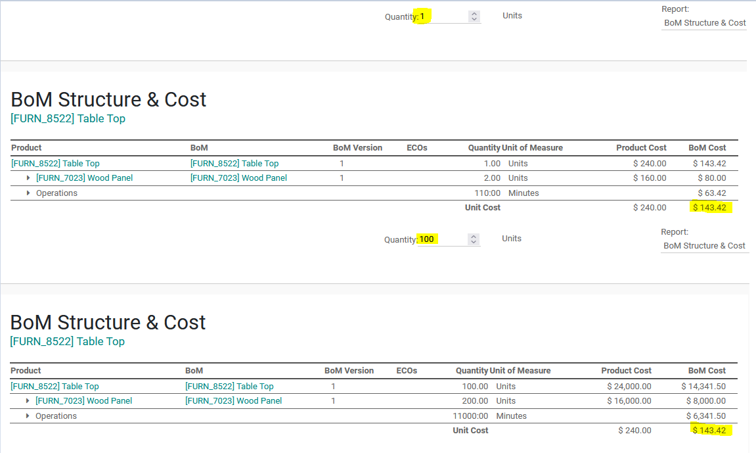Open the top Report dropdown 'BoM Structure & Cost'
The width and height of the screenshot is (756, 453).
tap(704, 22)
